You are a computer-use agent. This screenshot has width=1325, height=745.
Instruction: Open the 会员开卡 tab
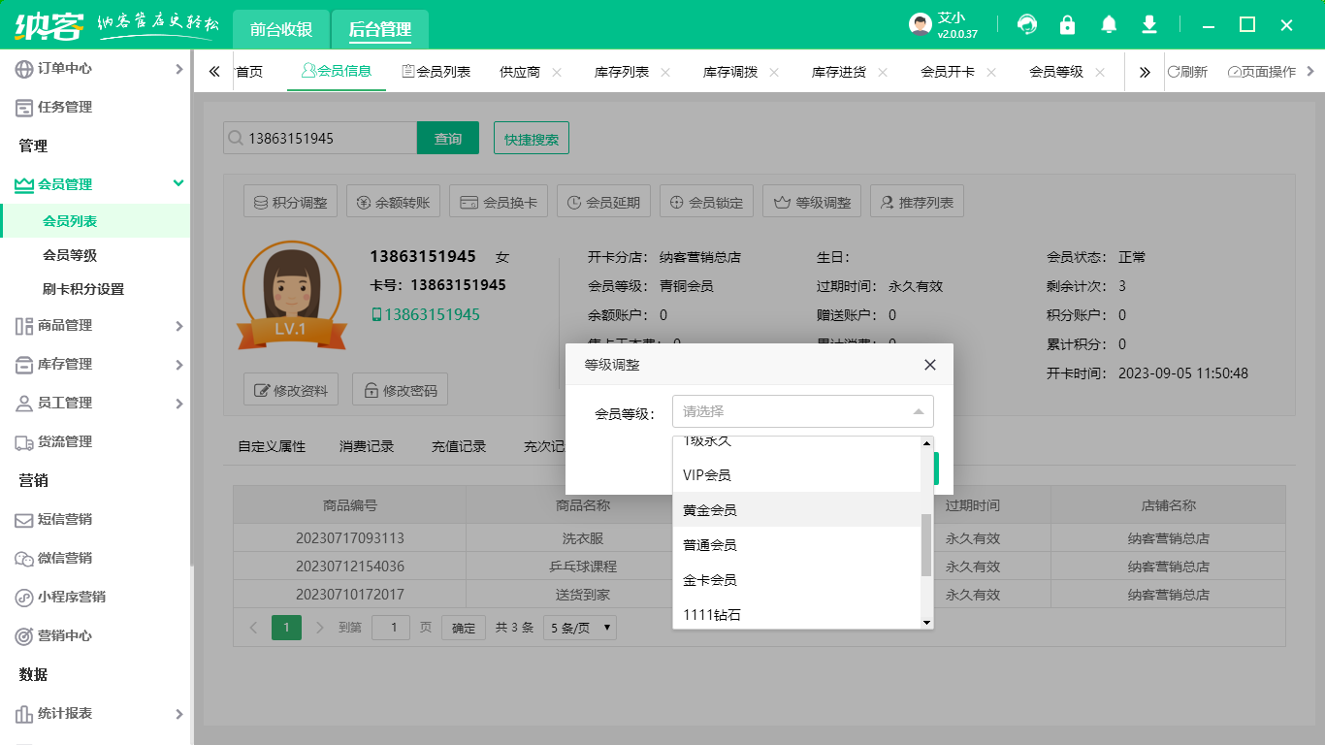point(948,72)
